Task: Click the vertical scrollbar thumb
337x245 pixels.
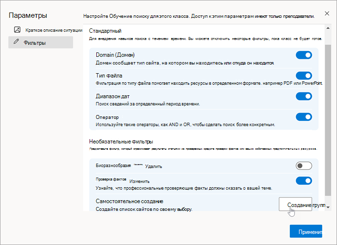Action: tap(328, 120)
